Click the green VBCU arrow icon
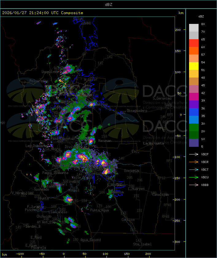This screenshot has width=217, height=258. (194, 177)
